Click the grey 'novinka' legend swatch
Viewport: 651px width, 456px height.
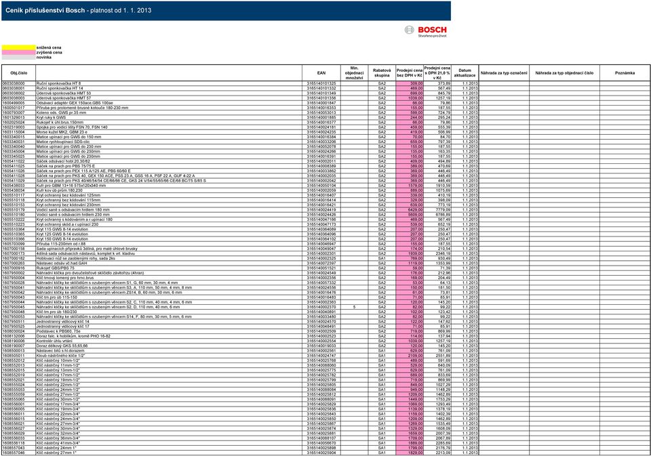coord(19,58)
